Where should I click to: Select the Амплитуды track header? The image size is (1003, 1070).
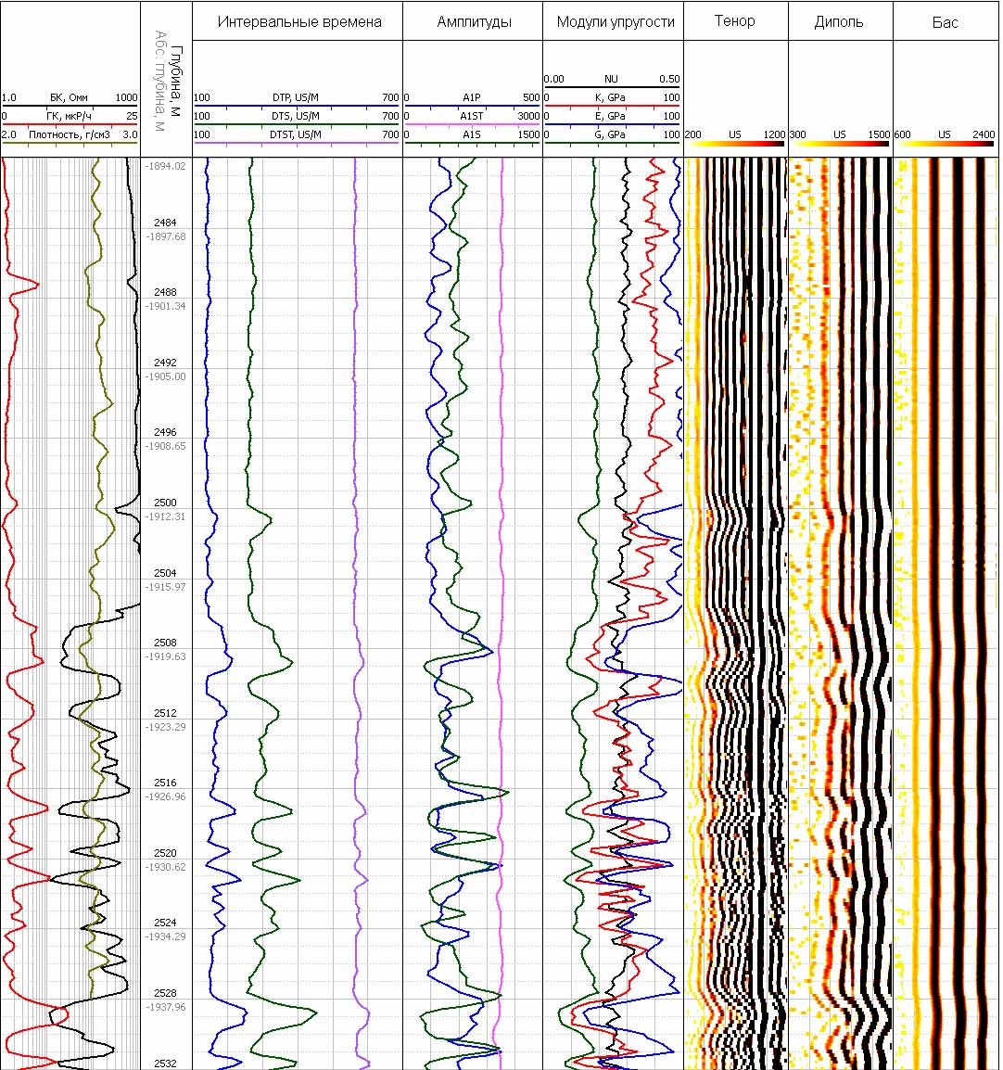click(474, 21)
